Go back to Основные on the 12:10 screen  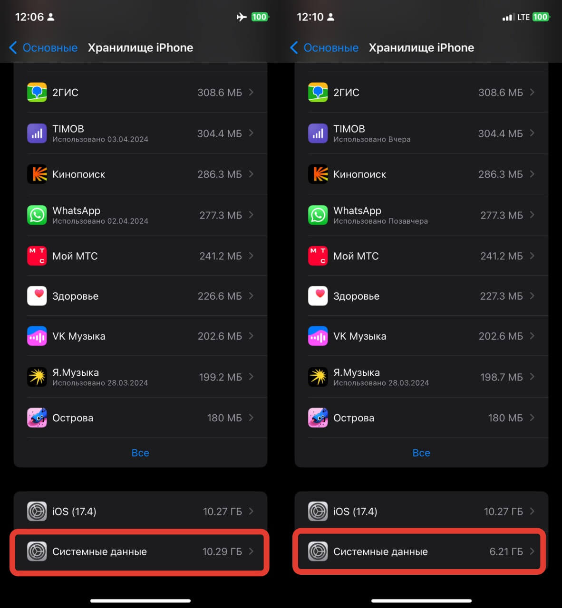pos(324,48)
